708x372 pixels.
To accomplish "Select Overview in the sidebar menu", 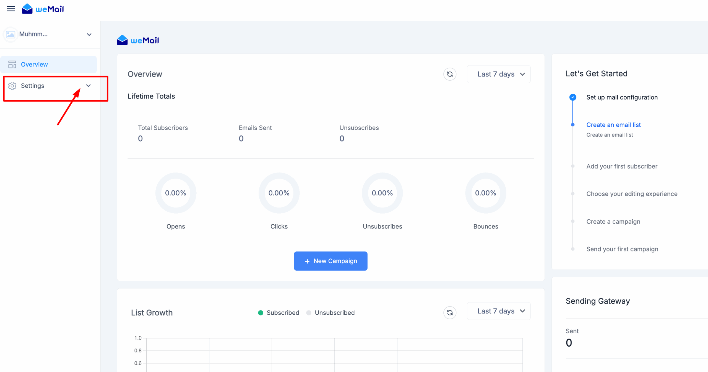I will click(34, 64).
